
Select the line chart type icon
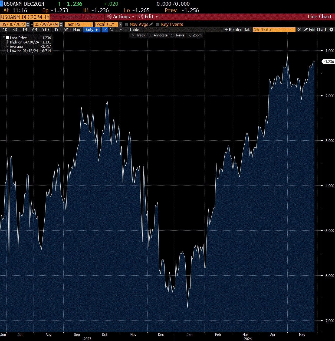105,30
